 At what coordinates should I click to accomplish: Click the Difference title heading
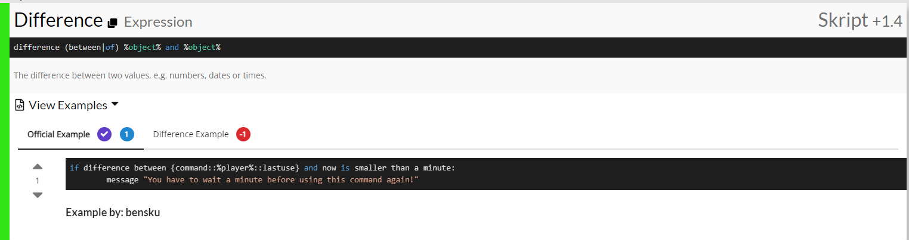58,20
